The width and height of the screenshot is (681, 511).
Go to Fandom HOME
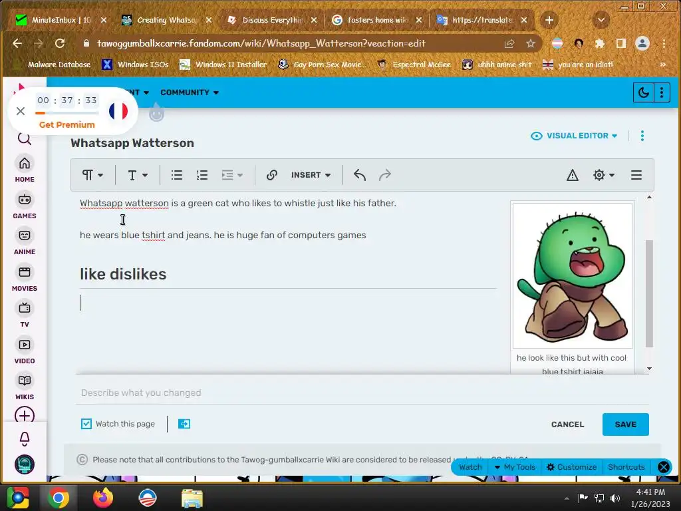(x=25, y=170)
